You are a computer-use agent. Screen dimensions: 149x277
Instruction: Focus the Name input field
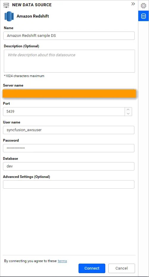coord(69,36)
